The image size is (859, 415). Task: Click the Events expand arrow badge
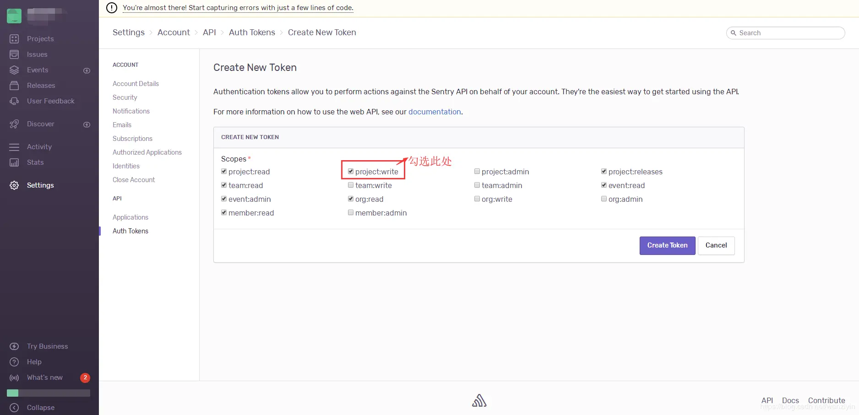tap(87, 70)
